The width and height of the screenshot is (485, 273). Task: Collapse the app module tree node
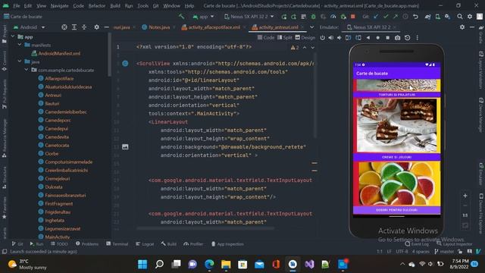coord(13,36)
